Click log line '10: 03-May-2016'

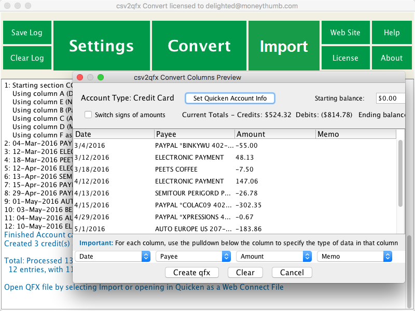point(38,210)
